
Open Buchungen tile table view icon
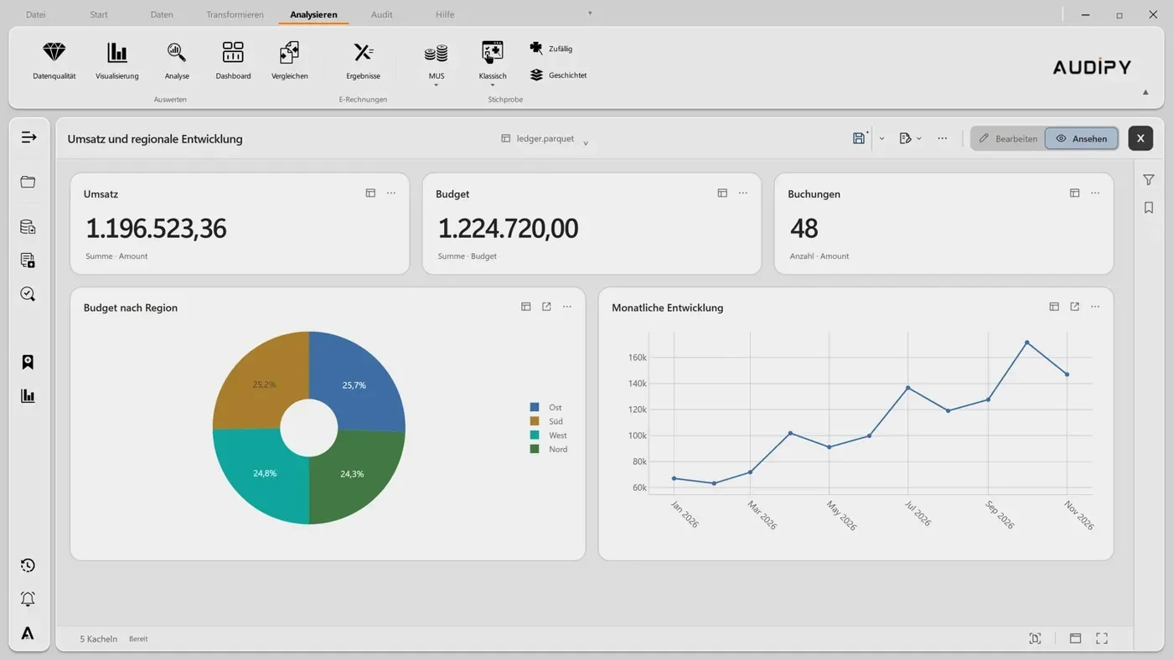[1074, 193]
